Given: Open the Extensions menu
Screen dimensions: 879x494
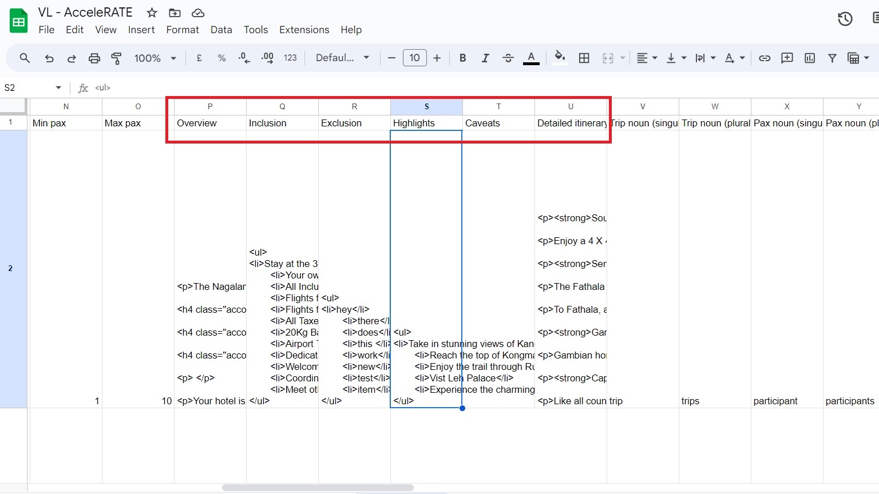Looking at the screenshot, I should click(x=304, y=30).
